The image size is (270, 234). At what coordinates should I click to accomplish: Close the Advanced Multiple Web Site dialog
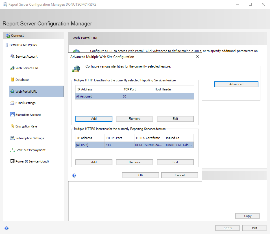[x=198, y=57]
